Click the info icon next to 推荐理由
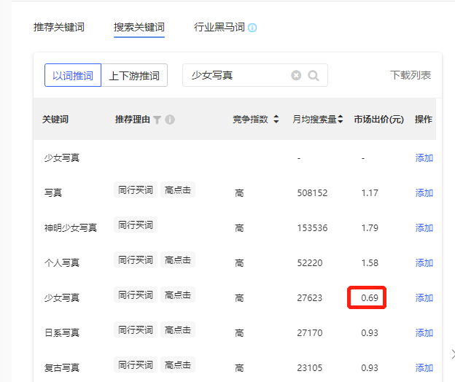Screen dimensions: 455x382 [170, 120]
